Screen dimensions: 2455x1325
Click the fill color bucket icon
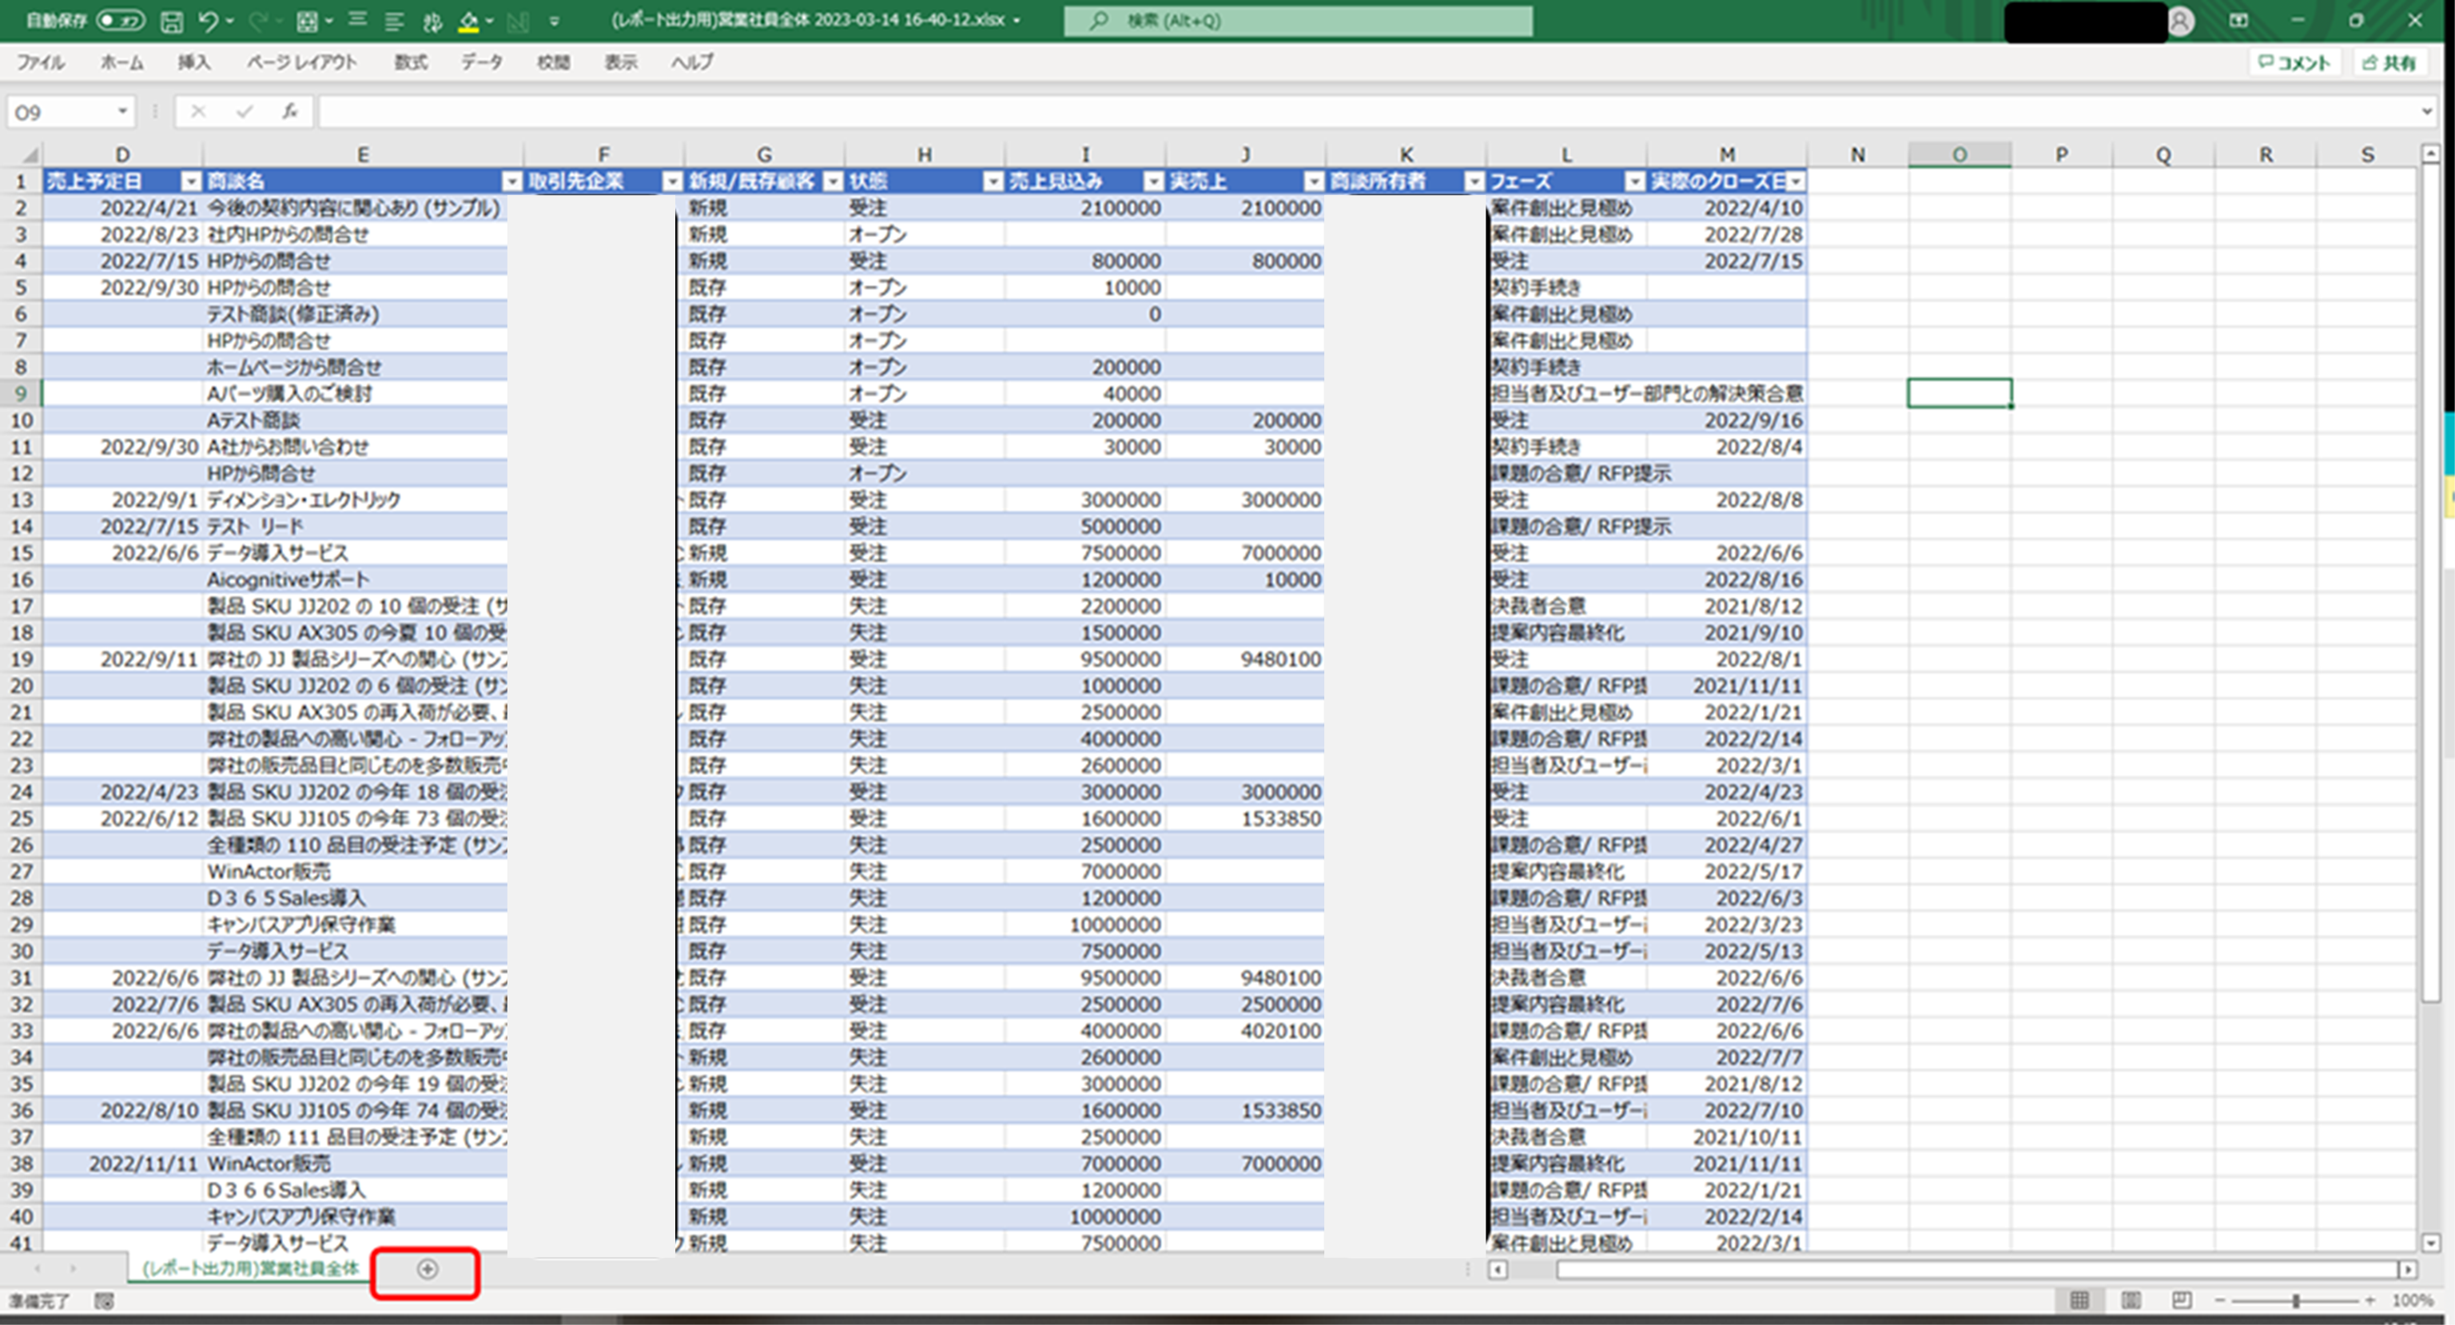point(468,21)
